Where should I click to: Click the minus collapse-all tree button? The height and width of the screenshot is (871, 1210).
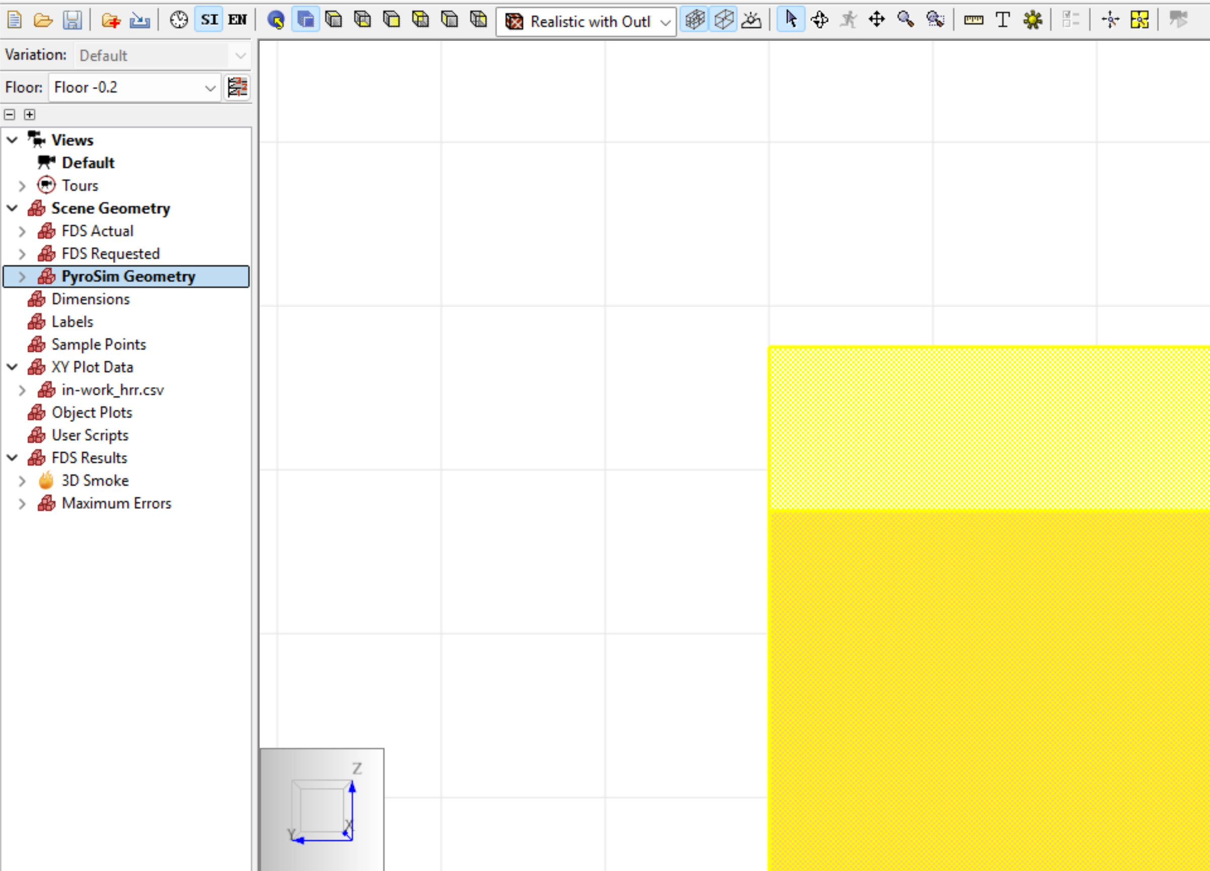pos(10,115)
